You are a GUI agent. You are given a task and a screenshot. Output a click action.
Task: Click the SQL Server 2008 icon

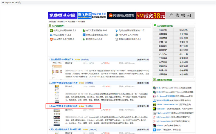pos(154,121)
